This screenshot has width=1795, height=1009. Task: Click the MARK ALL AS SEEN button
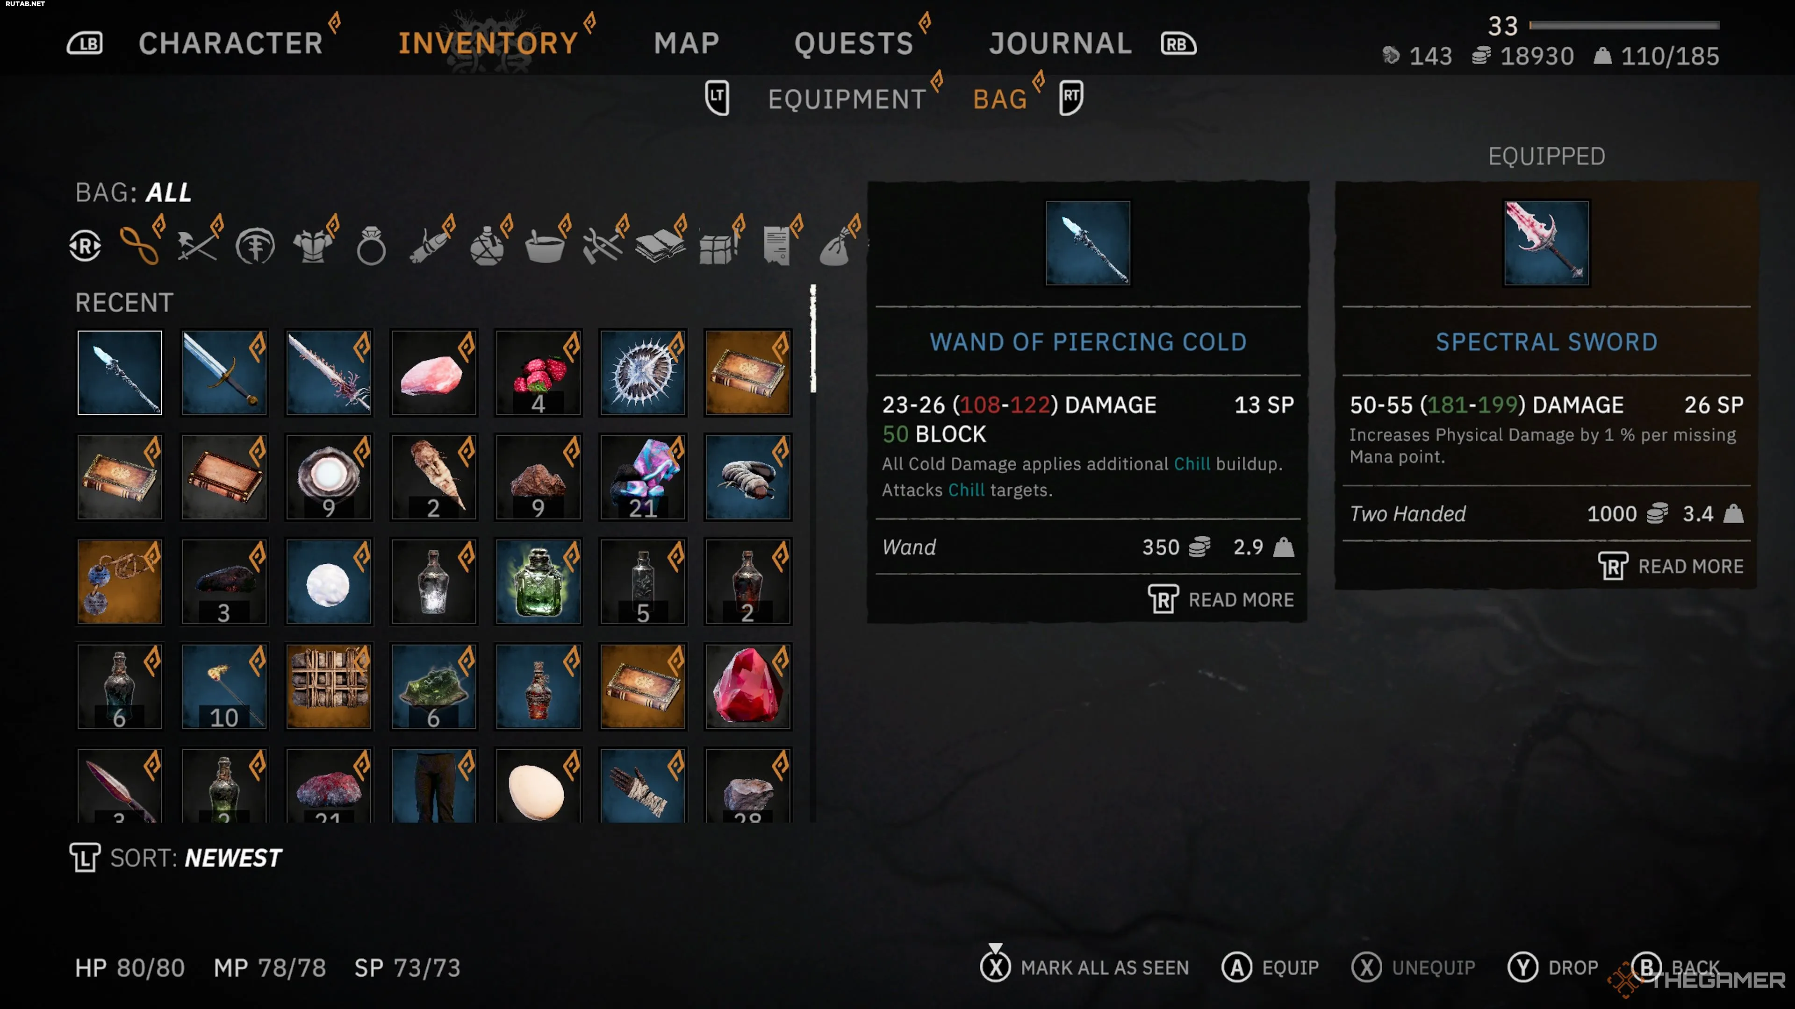1084,967
